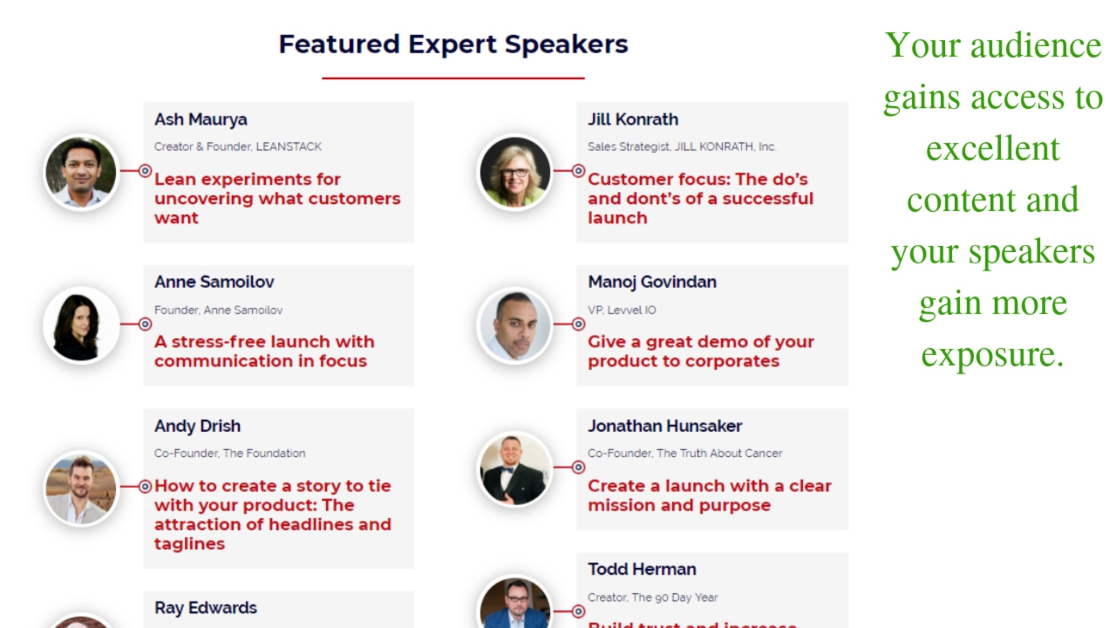View Jonathan Hunsaker's photo

pyautogui.click(x=515, y=469)
